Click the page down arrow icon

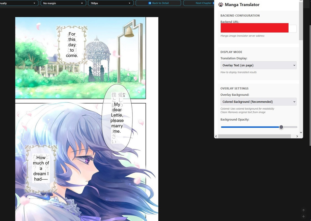coord(303,216)
